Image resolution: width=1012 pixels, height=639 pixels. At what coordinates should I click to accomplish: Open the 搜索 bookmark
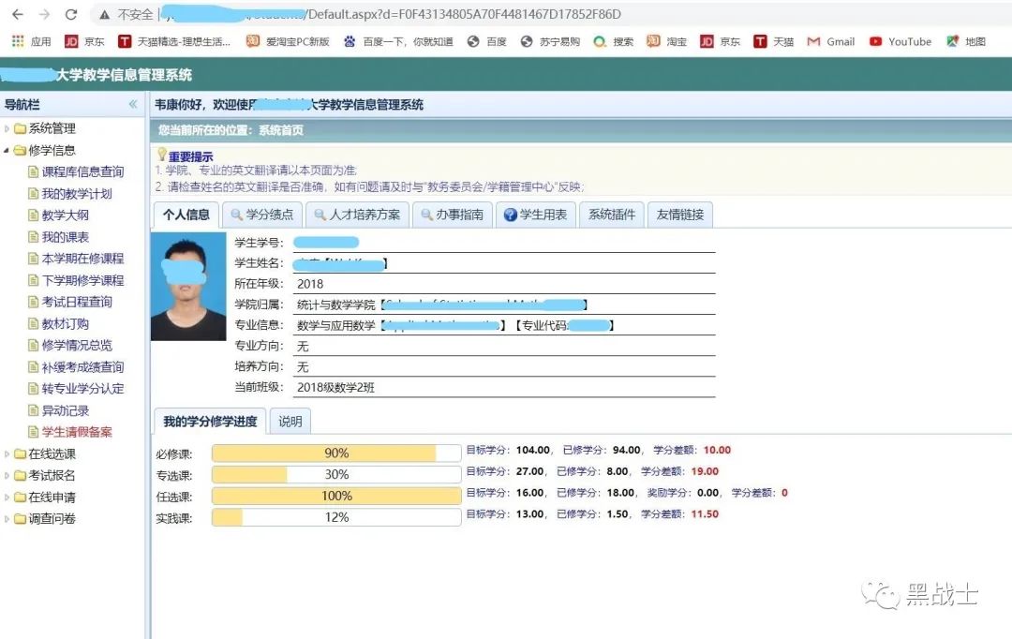[x=613, y=41]
